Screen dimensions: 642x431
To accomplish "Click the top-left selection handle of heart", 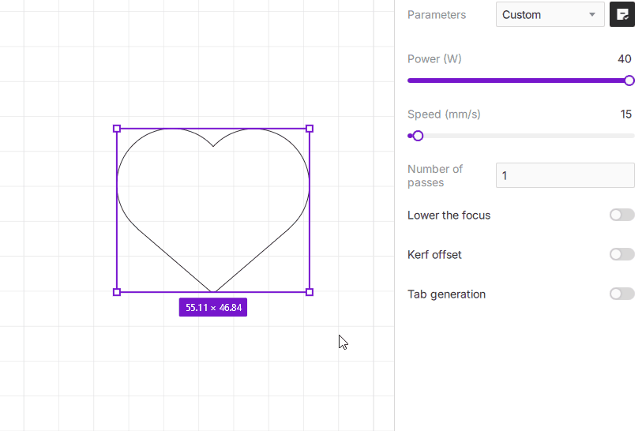I will 117,128.
